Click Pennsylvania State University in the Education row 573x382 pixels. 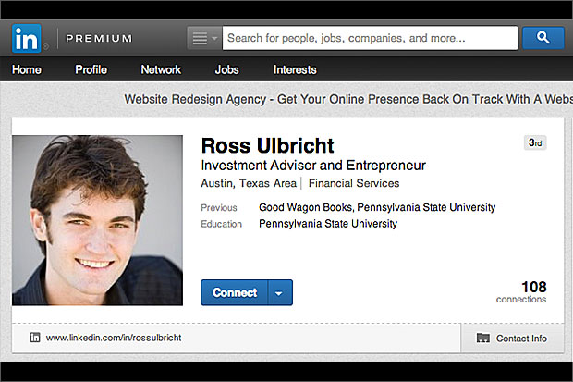pyautogui.click(x=328, y=224)
